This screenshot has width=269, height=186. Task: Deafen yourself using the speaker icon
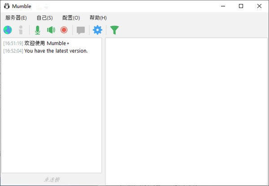51,30
